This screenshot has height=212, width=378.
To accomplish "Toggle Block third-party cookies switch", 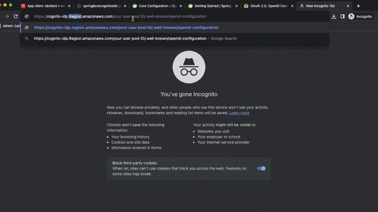I will coord(261,168).
